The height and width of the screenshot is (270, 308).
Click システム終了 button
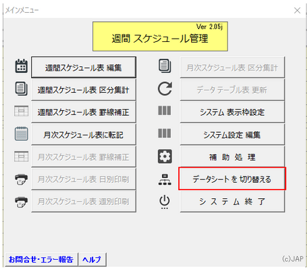coord(232,202)
